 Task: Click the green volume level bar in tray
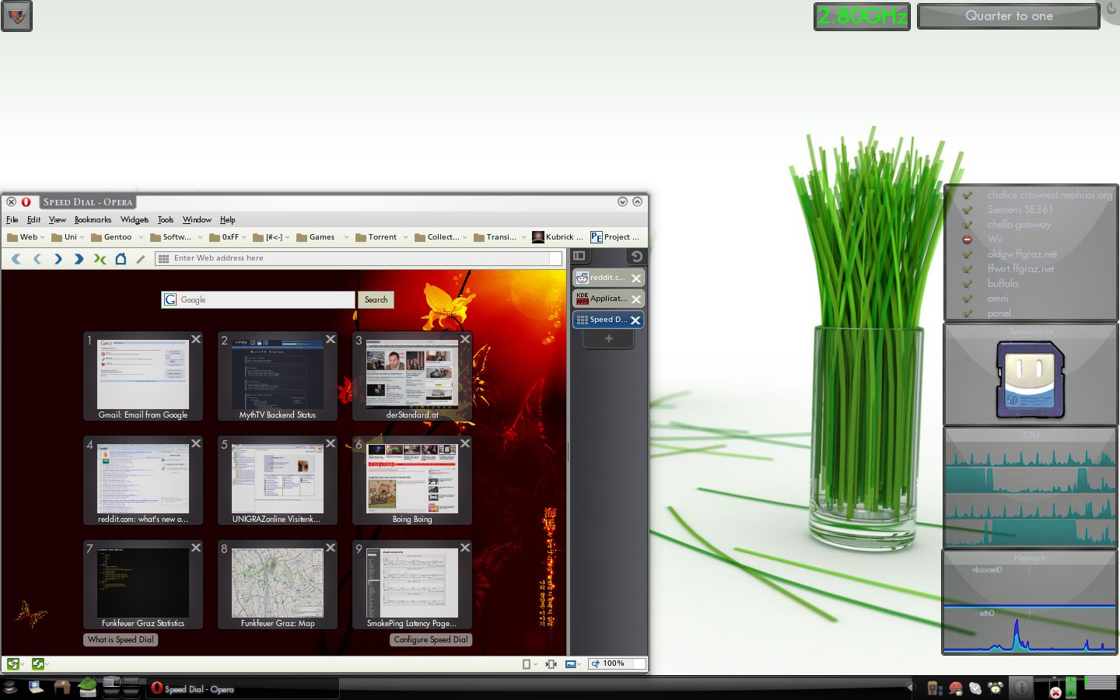click(1071, 687)
